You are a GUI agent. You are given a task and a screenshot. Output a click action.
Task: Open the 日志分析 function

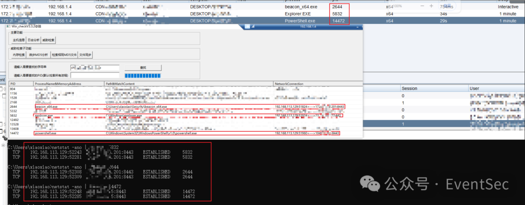(34, 39)
